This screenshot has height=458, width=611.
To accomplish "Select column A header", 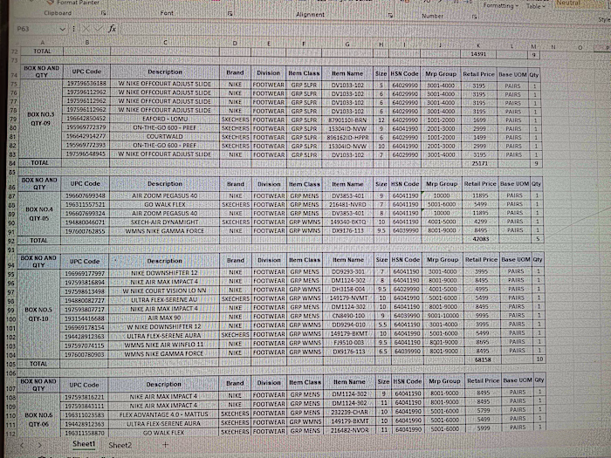I will click(42, 42).
